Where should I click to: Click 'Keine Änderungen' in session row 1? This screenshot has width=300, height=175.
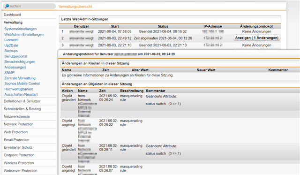[x=256, y=31]
